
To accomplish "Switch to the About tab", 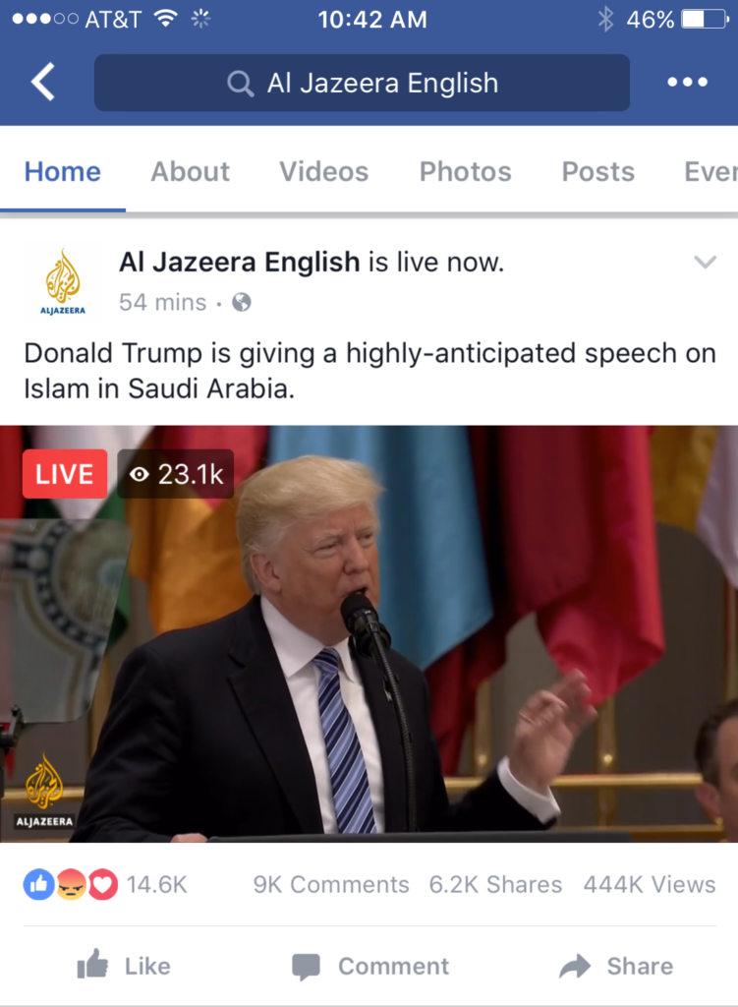I will click(190, 171).
